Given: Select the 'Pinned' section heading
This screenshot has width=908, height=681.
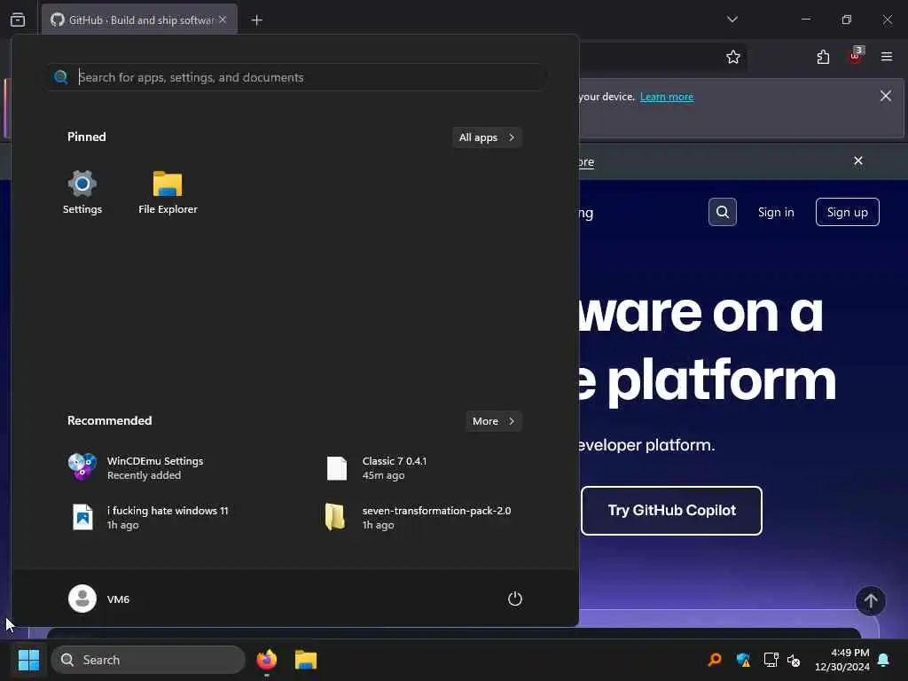Looking at the screenshot, I should [x=87, y=137].
